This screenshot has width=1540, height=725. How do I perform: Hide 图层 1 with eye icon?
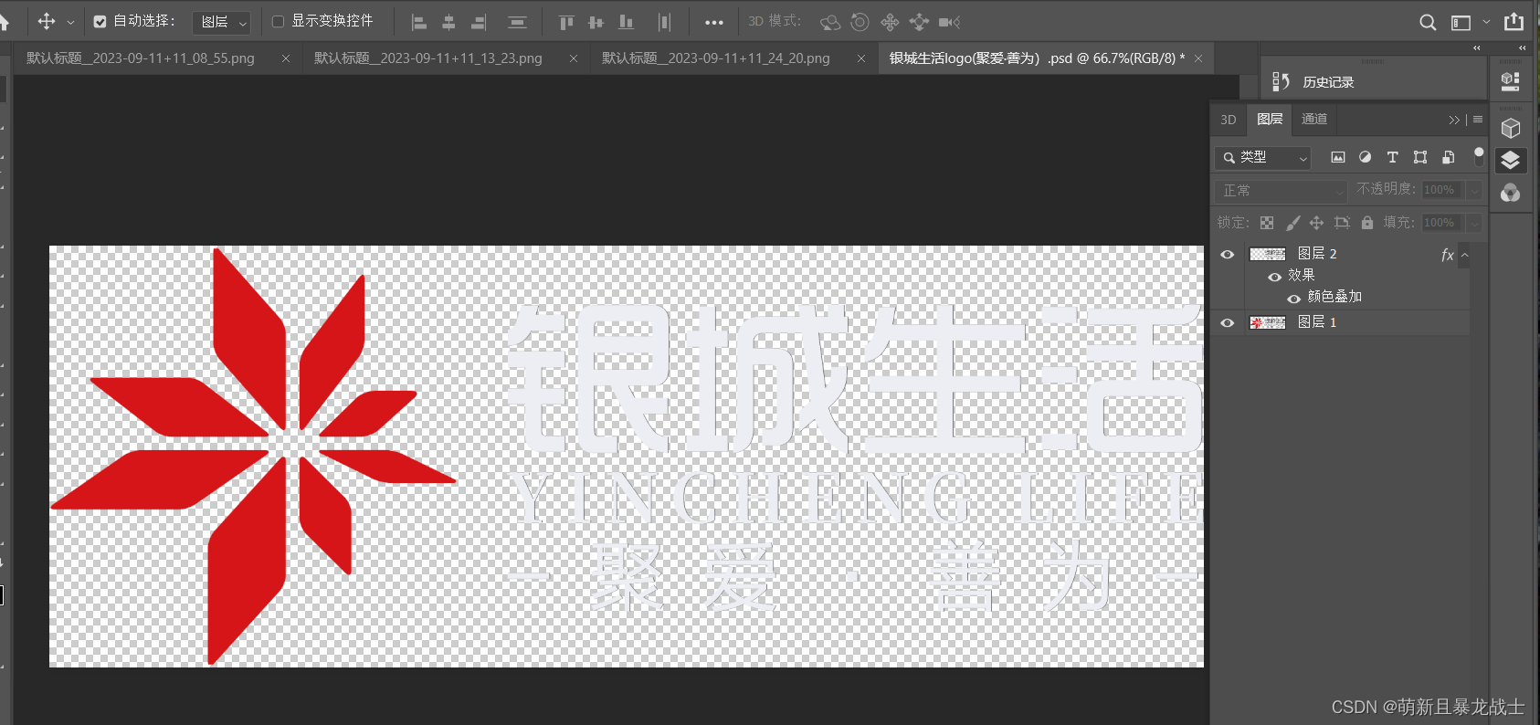[1228, 323]
